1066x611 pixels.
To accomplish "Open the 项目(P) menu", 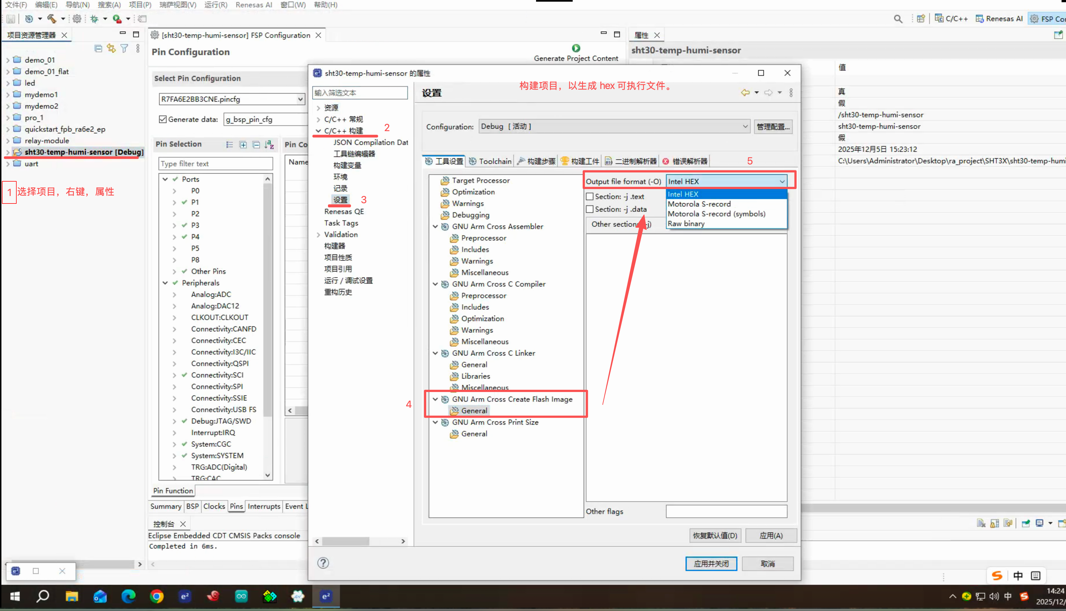I will pos(140,5).
